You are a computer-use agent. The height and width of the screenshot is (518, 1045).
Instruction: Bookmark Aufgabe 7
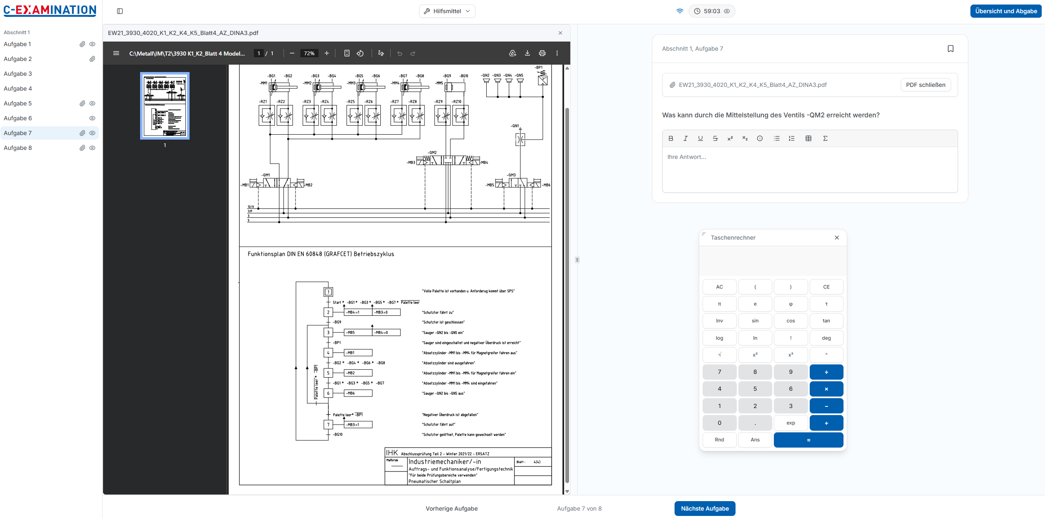951,49
